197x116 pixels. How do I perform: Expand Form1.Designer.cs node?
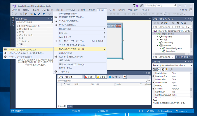160,48
